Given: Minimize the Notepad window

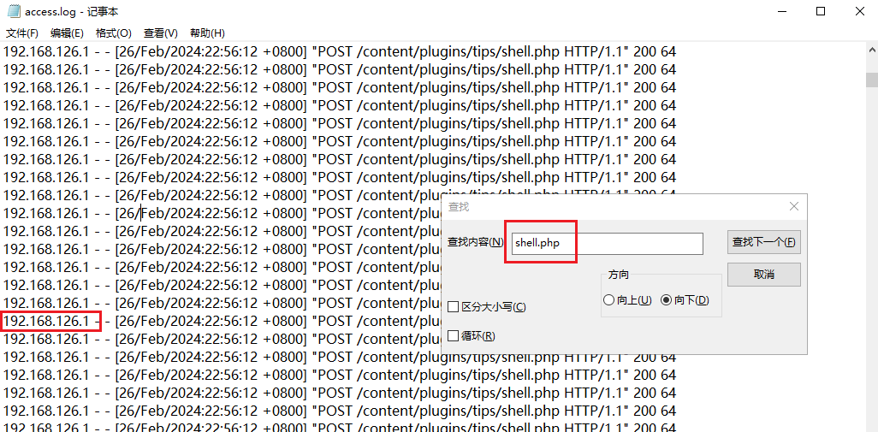Looking at the screenshot, I should click(781, 12).
